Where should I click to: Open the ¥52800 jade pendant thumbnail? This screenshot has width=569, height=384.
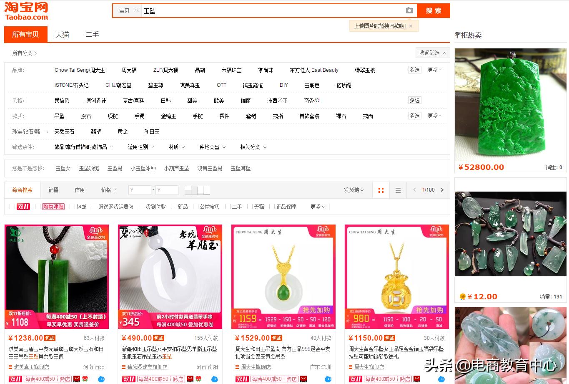click(510, 104)
